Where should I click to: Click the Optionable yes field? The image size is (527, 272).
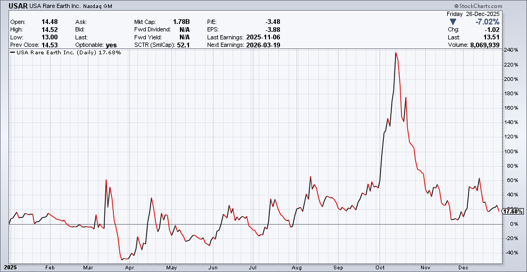tap(111, 45)
